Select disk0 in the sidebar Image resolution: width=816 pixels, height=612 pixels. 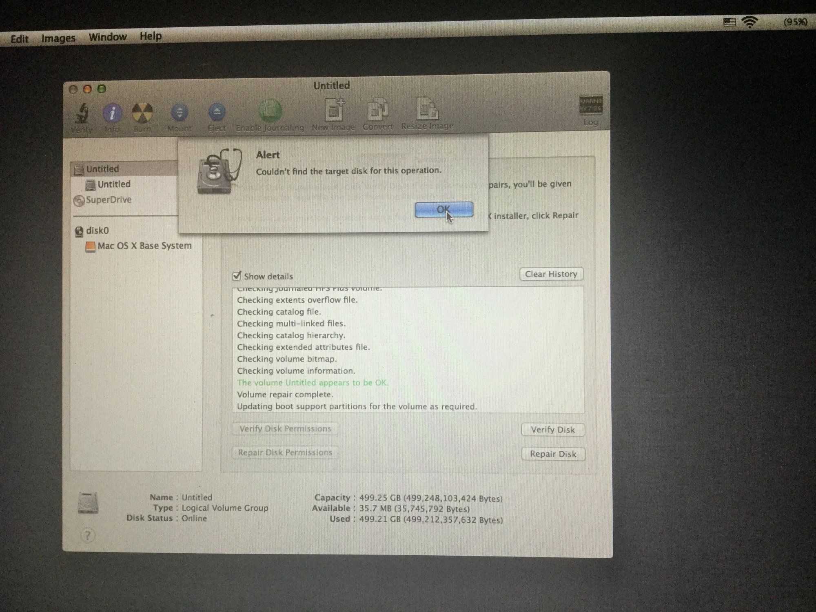[x=97, y=231]
